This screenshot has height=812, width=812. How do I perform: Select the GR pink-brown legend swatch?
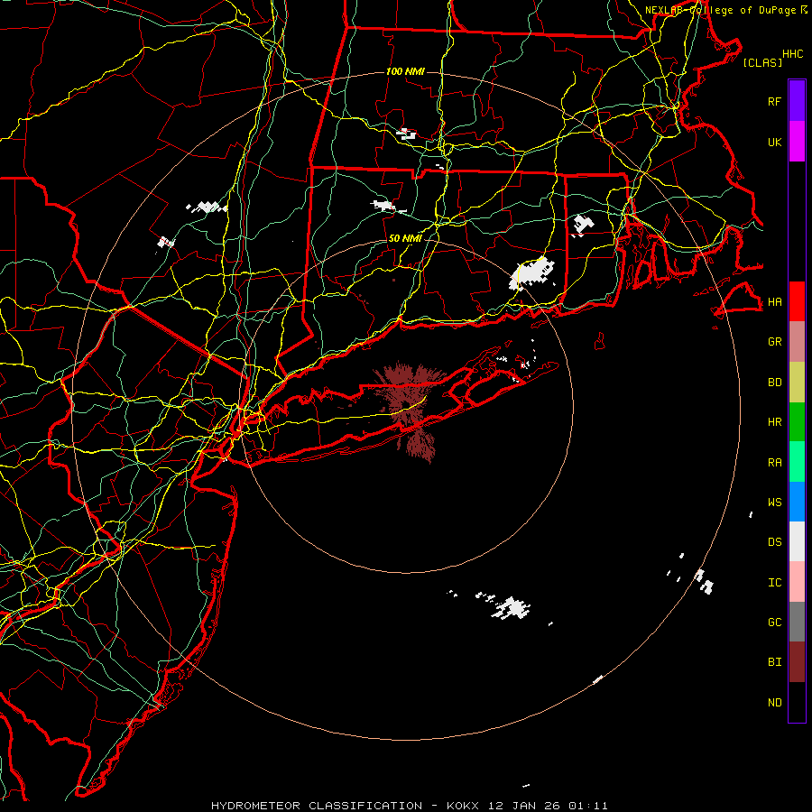click(x=797, y=342)
